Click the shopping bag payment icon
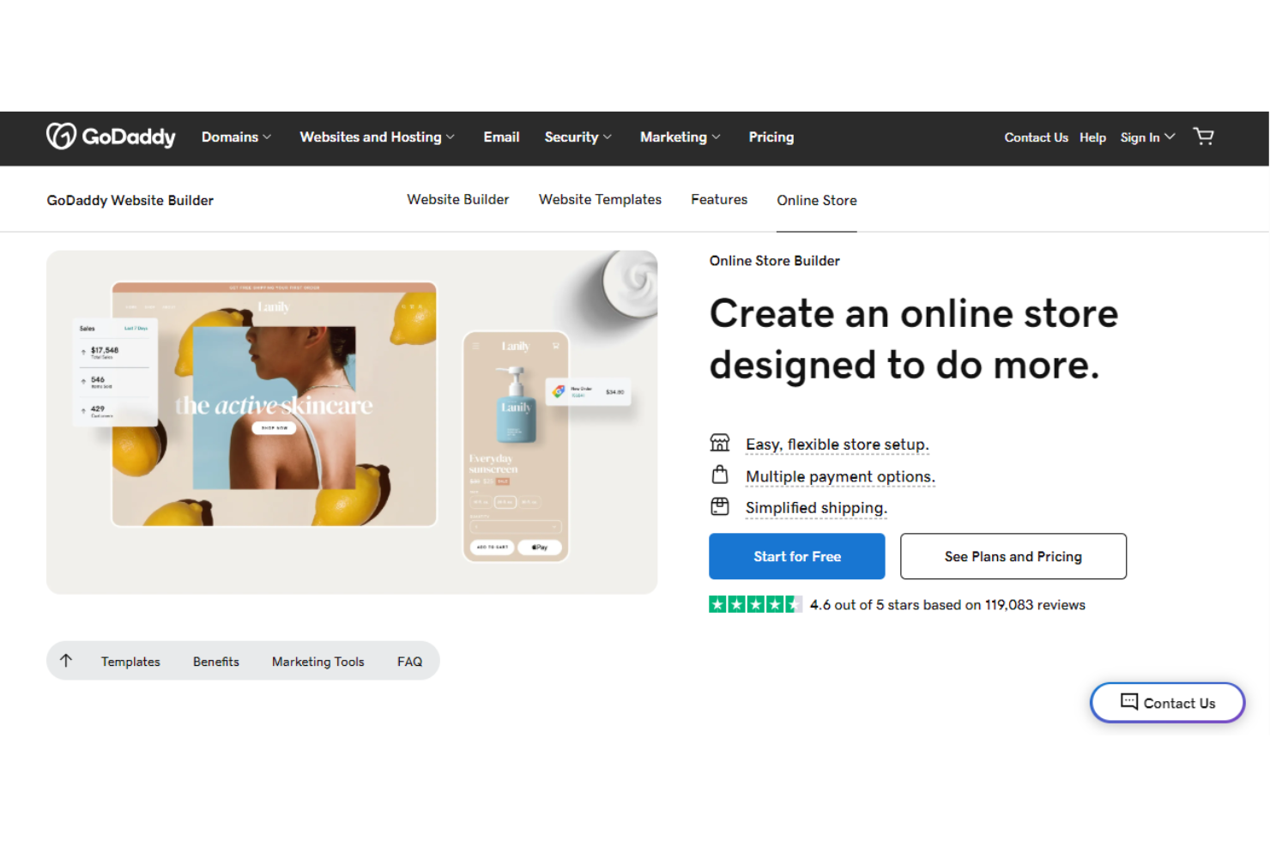 [720, 475]
